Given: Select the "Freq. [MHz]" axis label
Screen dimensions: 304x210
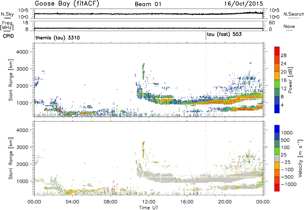Looking at the screenshot, I should click(7, 25).
